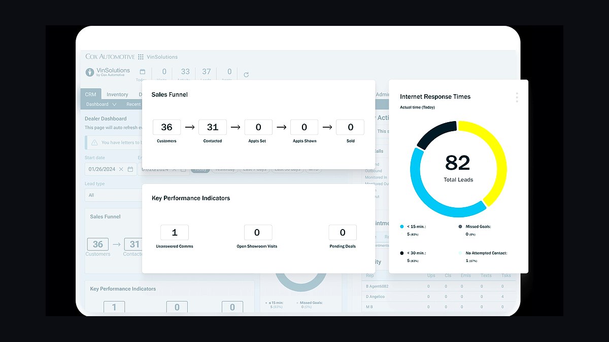
Task: Click the blue dot beside < 15 min.
Action: 402,227
